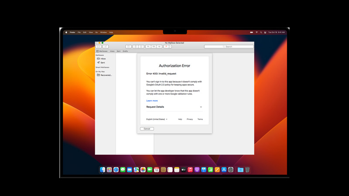Viewport: 349px width, 196px height.
Task: Open Calendar from the Dock
Action: [157, 170]
